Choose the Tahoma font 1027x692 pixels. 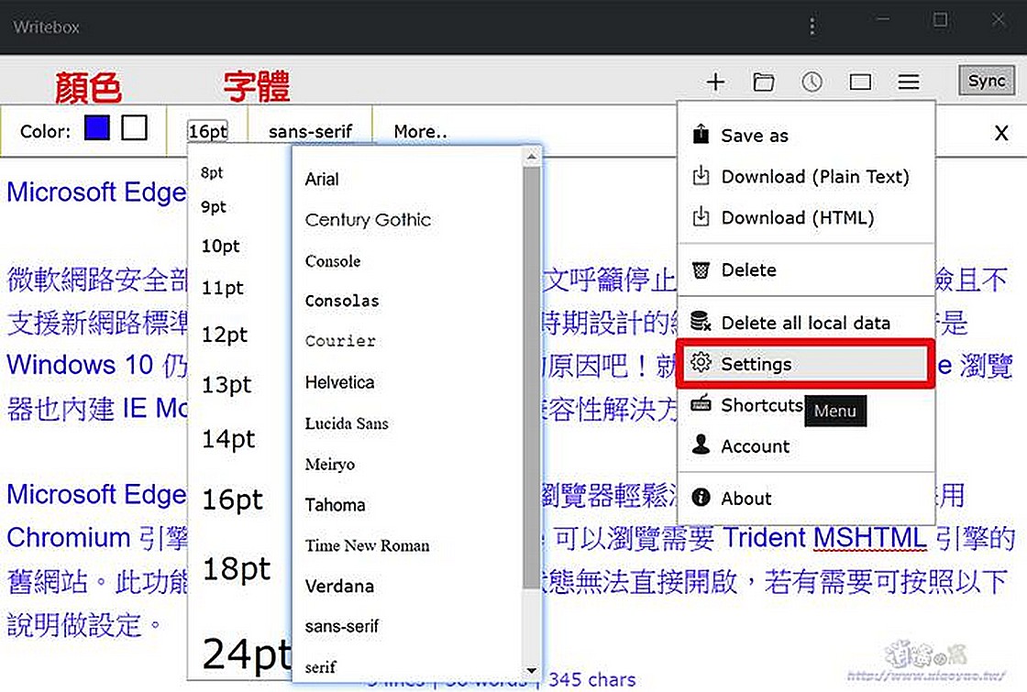pyautogui.click(x=335, y=505)
